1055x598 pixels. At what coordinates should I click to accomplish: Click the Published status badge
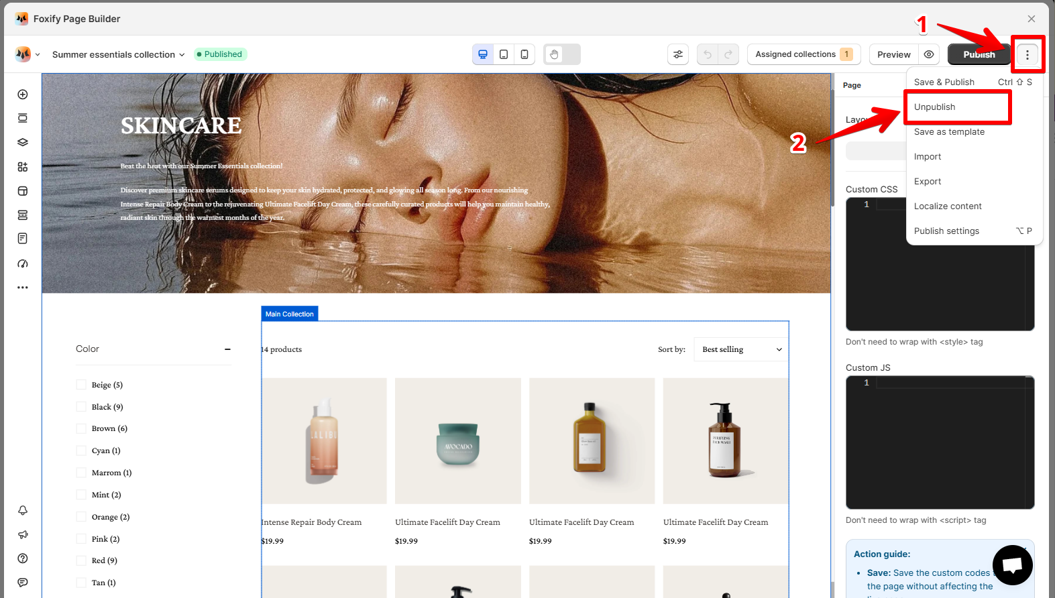[220, 54]
